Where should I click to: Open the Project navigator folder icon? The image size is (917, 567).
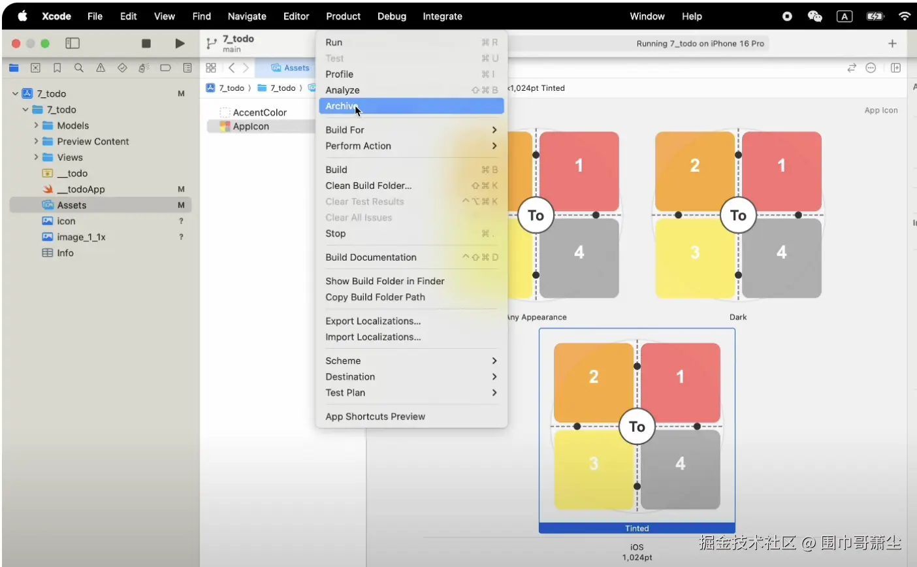coord(14,68)
